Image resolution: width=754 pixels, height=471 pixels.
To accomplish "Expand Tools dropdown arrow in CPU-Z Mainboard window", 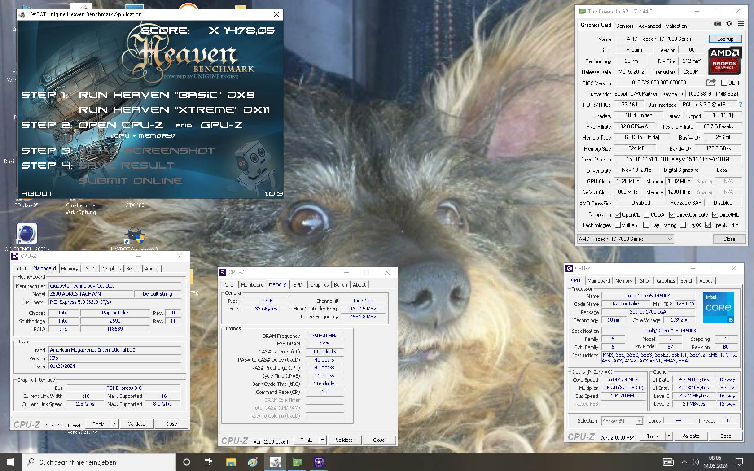I will (x=114, y=424).
